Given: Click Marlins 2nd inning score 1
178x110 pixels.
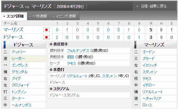Looking at the screenshot, I should point(67,30).
